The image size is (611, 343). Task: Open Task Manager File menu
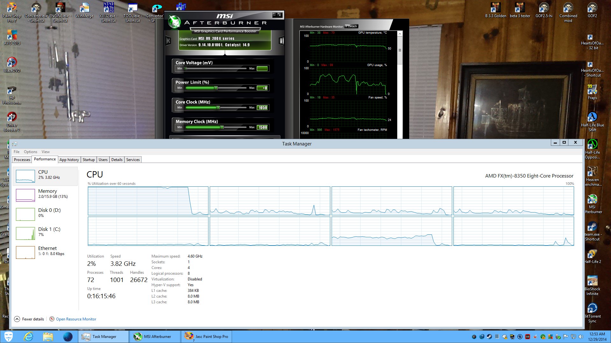17,152
